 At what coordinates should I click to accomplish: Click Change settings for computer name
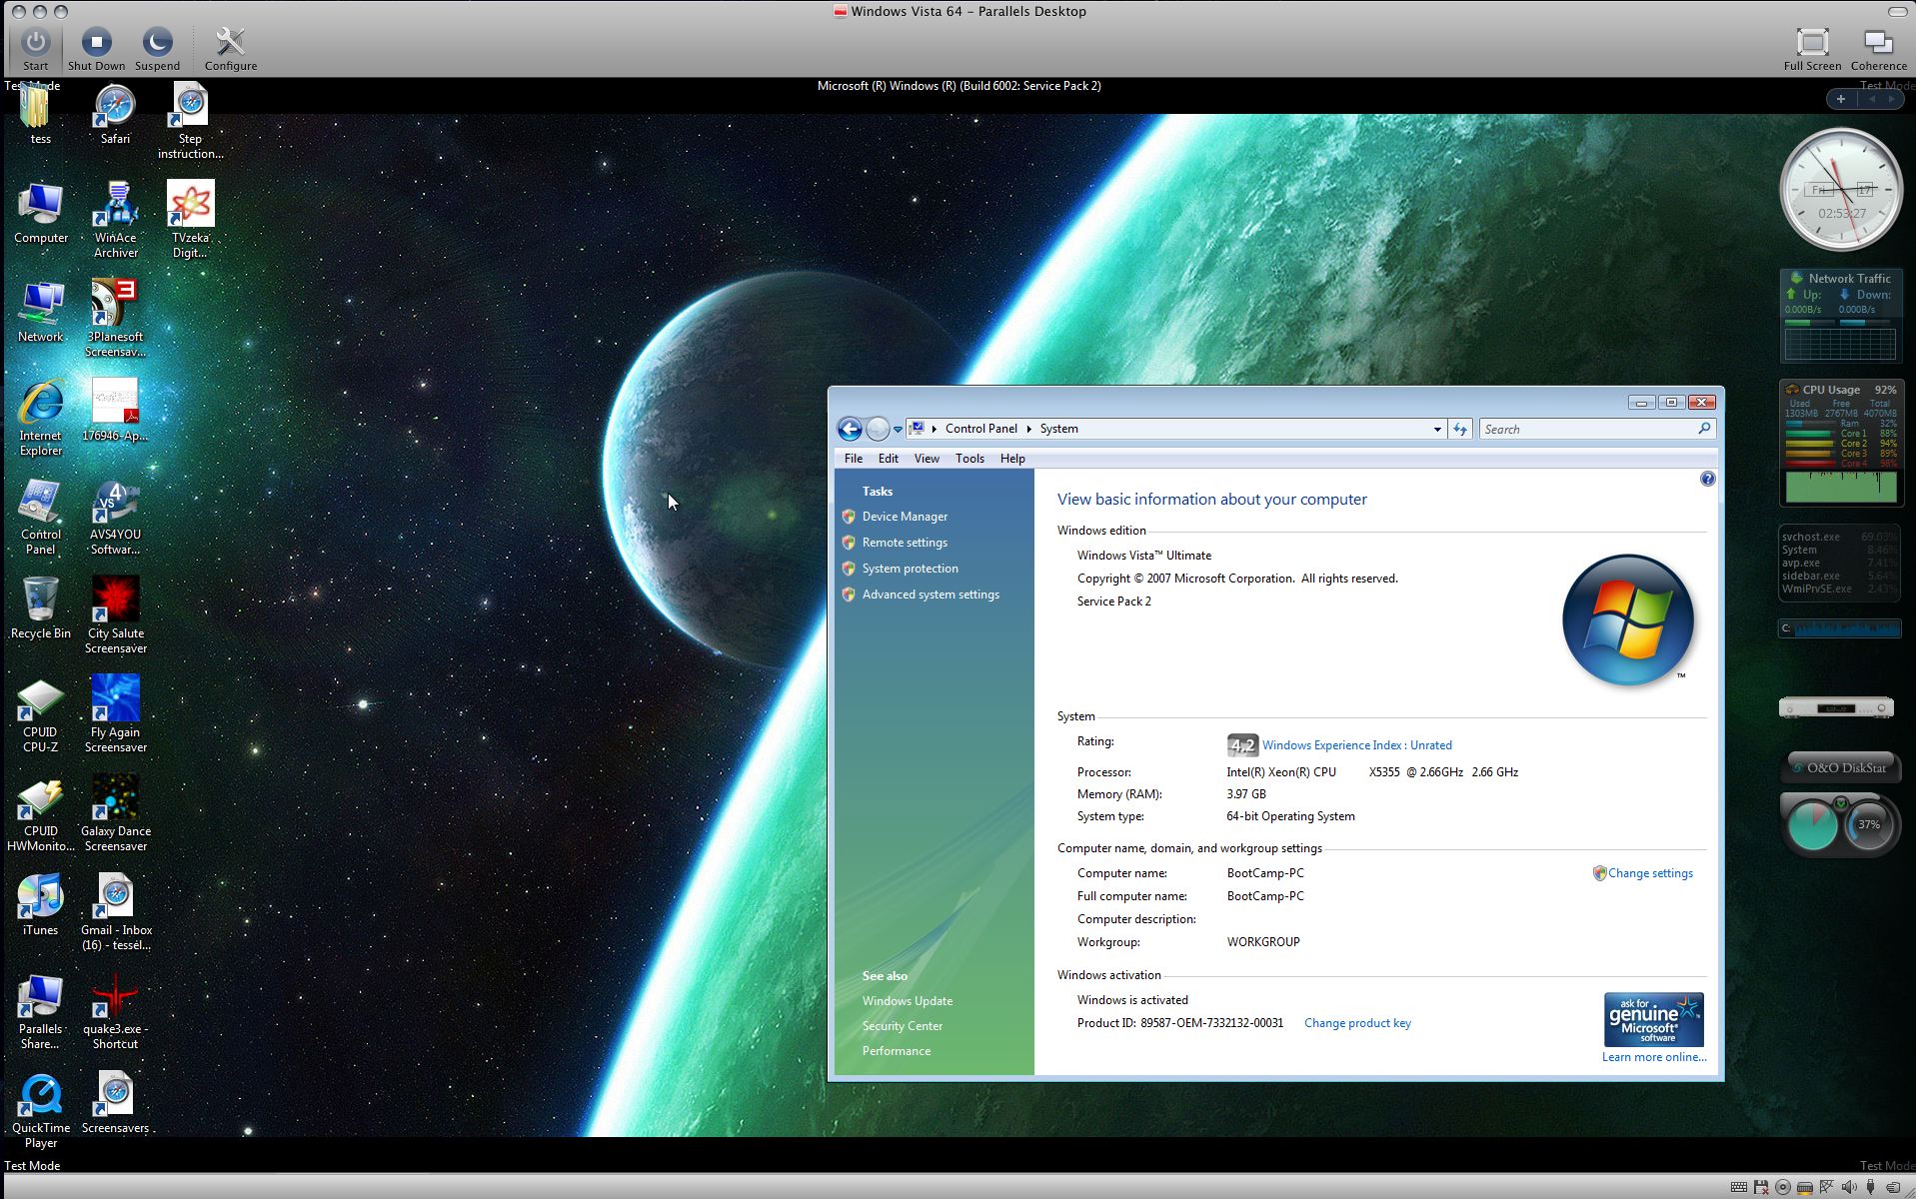(1649, 873)
